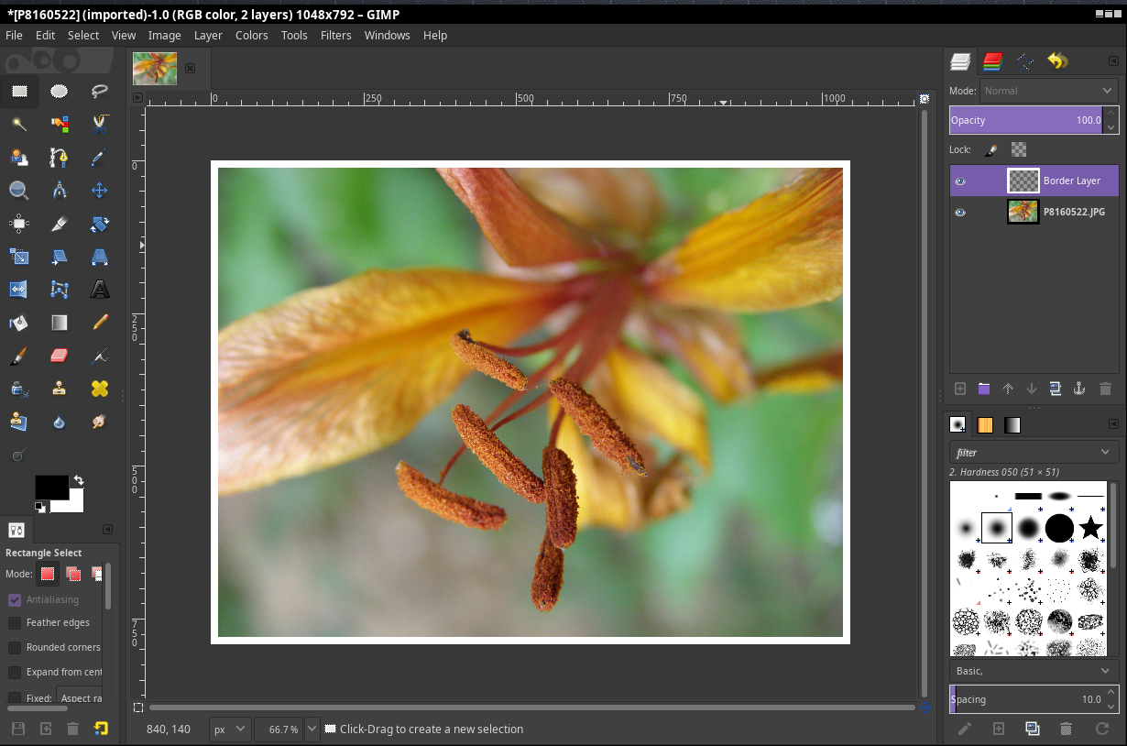
Task: Pick the Free Select lasso tool
Action: 100,91
